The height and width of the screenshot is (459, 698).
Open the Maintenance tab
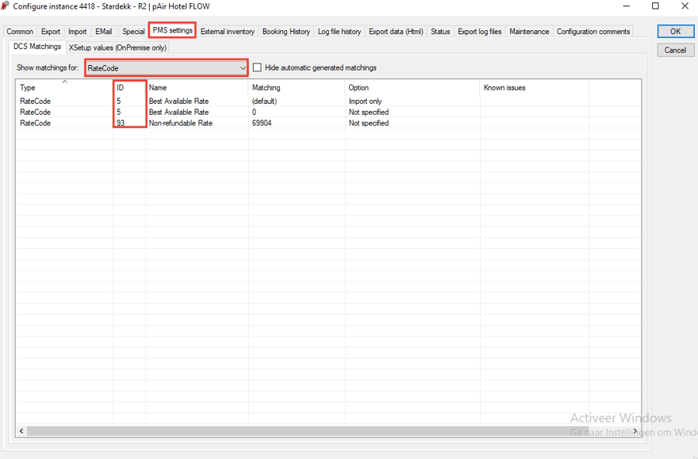(529, 32)
